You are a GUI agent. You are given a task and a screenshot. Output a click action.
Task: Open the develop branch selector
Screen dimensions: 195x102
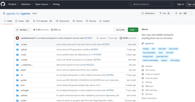click(x=23, y=30)
